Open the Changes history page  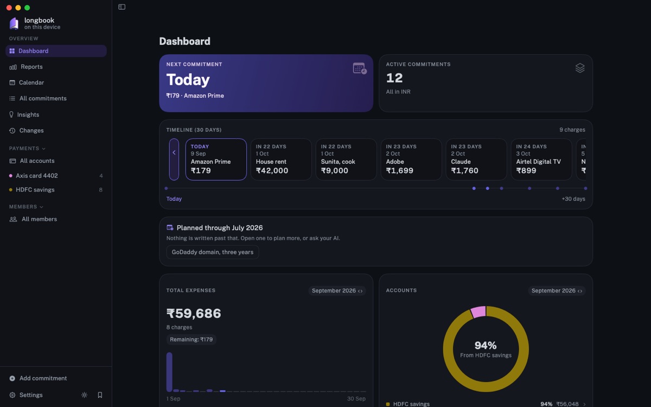pos(56,130)
